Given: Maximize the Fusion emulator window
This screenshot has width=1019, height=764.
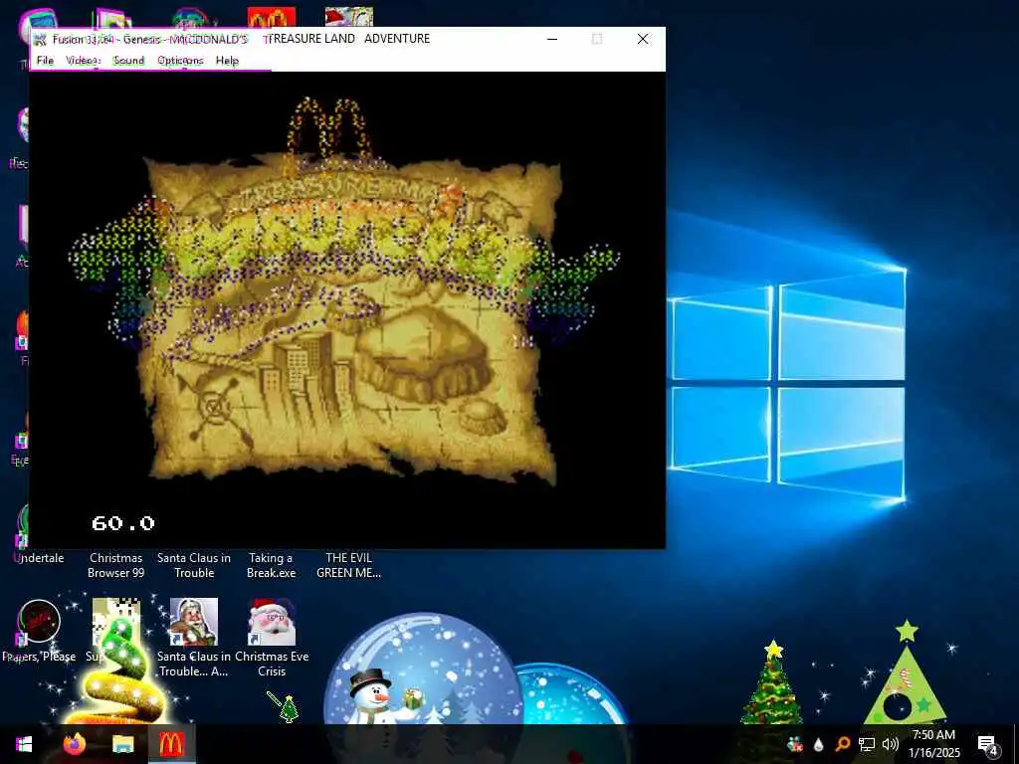Looking at the screenshot, I should 597,39.
